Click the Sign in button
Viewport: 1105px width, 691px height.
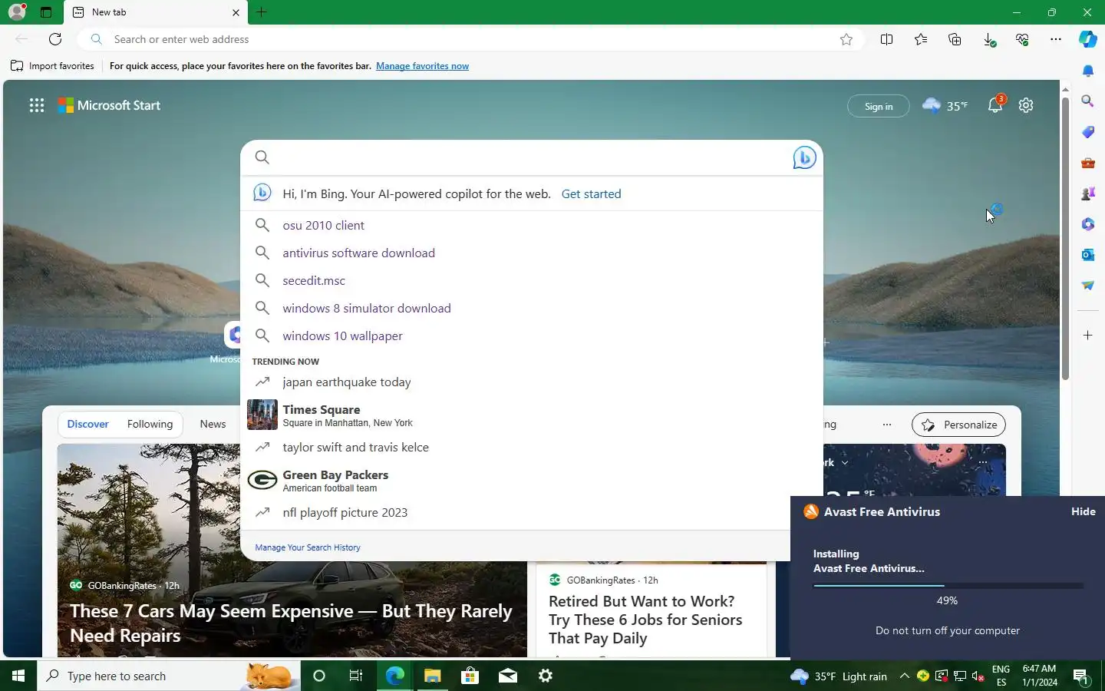[879, 106]
